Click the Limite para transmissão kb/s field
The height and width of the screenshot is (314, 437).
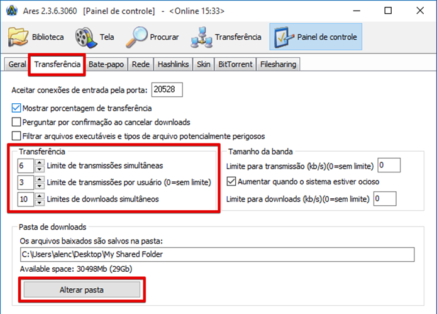click(389, 165)
